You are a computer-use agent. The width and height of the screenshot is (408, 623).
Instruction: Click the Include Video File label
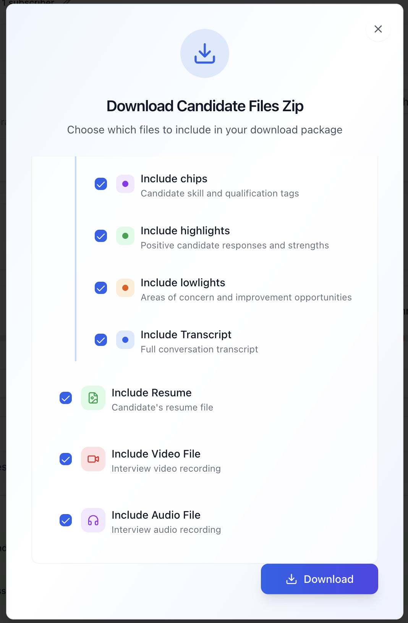pos(156,454)
